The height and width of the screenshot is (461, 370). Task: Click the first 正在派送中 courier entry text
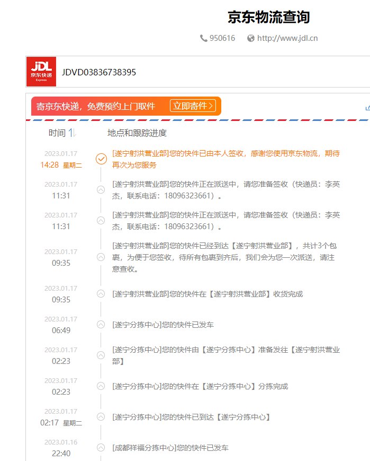(x=226, y=190)
